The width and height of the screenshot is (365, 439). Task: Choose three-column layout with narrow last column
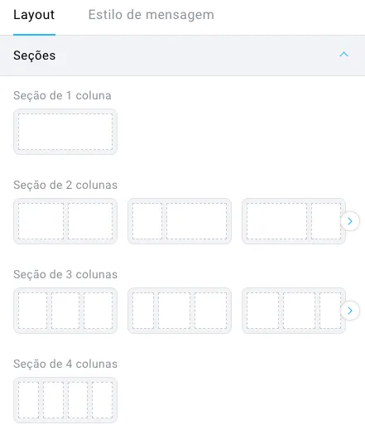click(294, 311)
